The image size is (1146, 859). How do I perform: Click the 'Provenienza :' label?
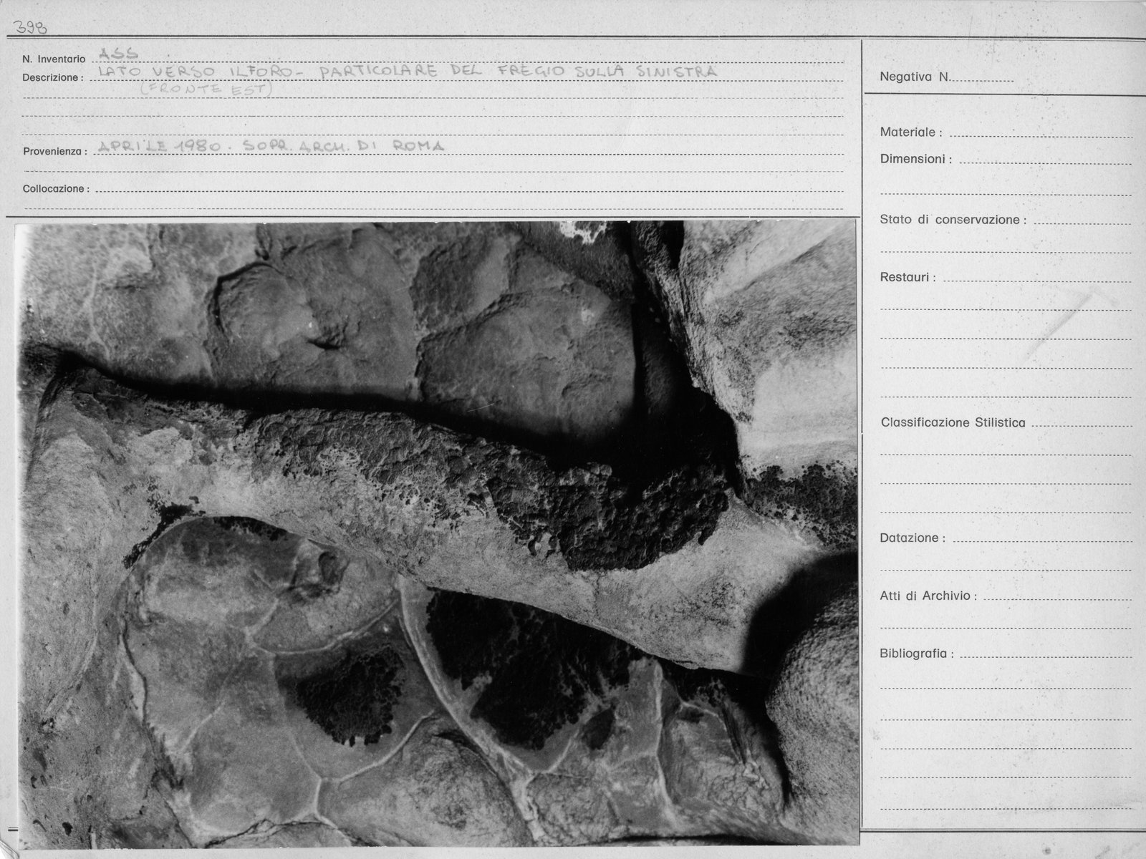tap(55, 151)
